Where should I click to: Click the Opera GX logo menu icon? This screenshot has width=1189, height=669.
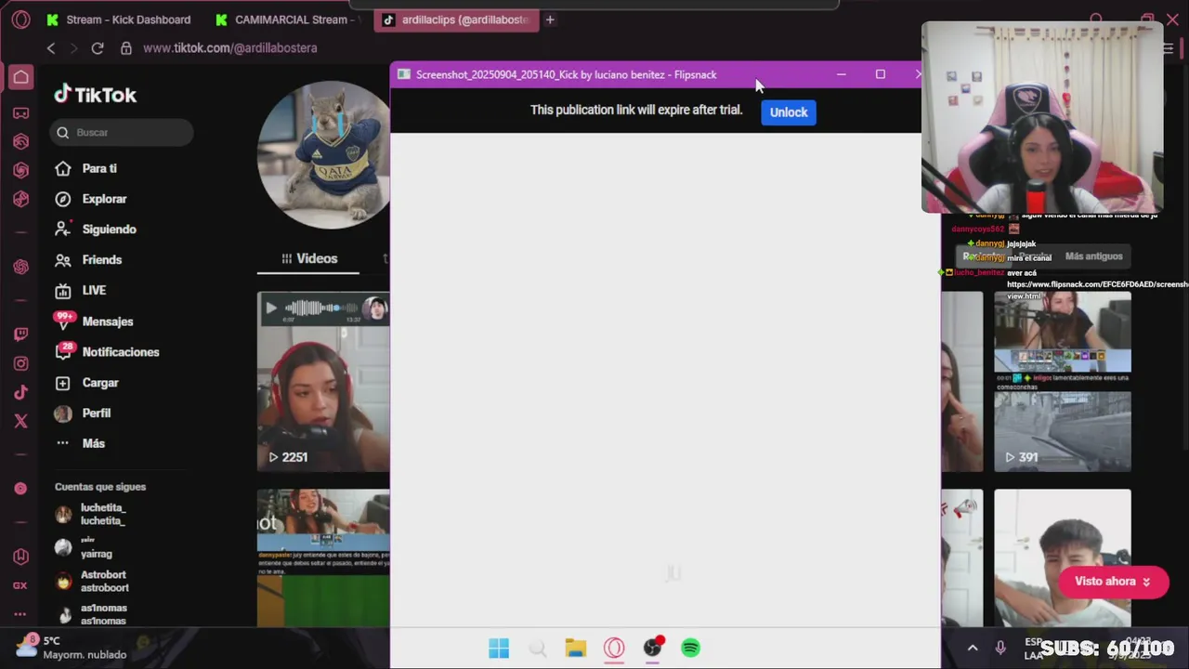click(20, 20)
